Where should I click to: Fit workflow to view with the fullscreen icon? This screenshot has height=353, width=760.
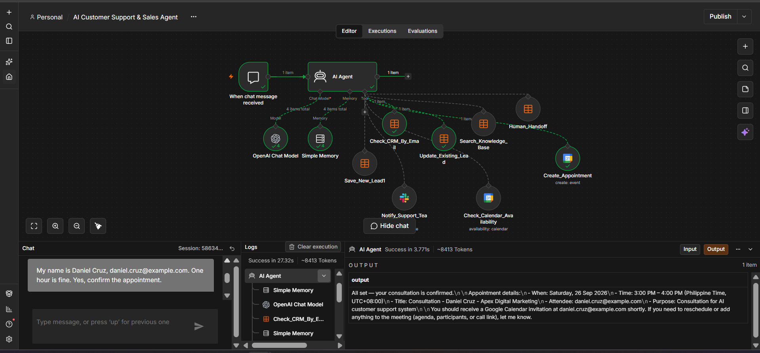[34, 226]
